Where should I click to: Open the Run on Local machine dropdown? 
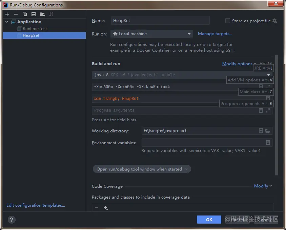(x=152, y=34)
